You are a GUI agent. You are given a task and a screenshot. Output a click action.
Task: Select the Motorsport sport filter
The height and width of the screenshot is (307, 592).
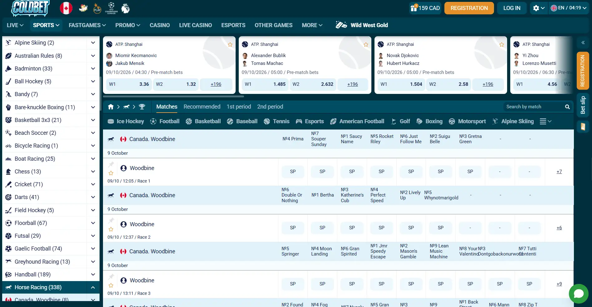467,121
